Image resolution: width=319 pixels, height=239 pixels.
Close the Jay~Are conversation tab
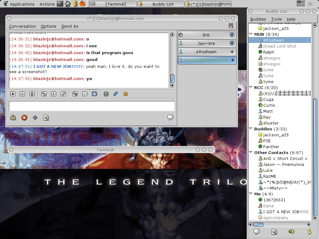click(x=232, y=43)
